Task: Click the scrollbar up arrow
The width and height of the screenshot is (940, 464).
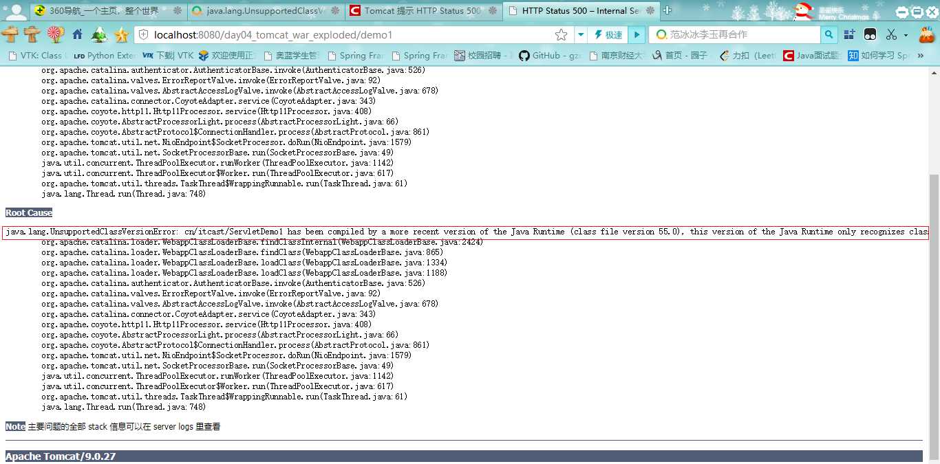Action: click(x=934, y=71)
